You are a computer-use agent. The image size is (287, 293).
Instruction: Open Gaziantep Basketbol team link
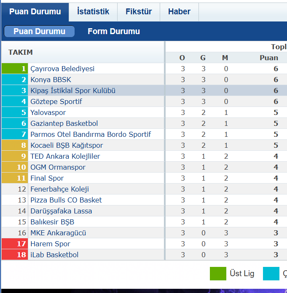[x=64, y=123]
